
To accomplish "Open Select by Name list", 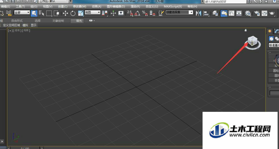I will 41,13.
